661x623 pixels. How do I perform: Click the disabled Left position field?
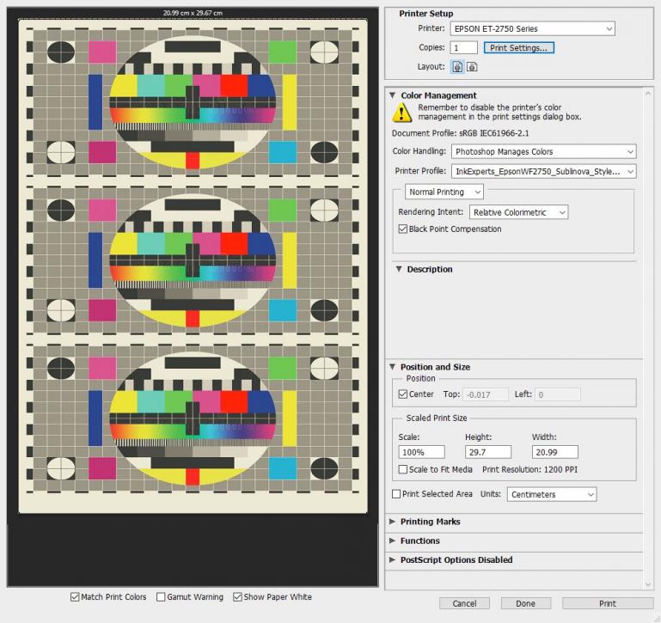pos(558,394)
